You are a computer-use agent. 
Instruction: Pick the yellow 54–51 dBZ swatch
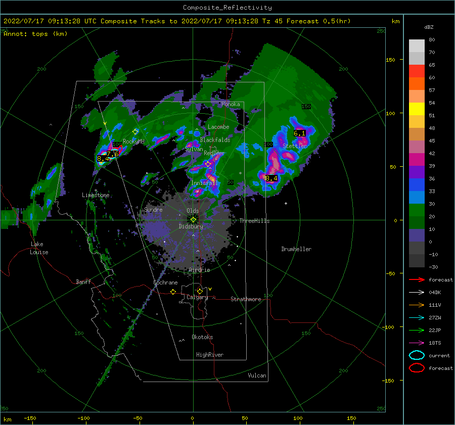417,109
